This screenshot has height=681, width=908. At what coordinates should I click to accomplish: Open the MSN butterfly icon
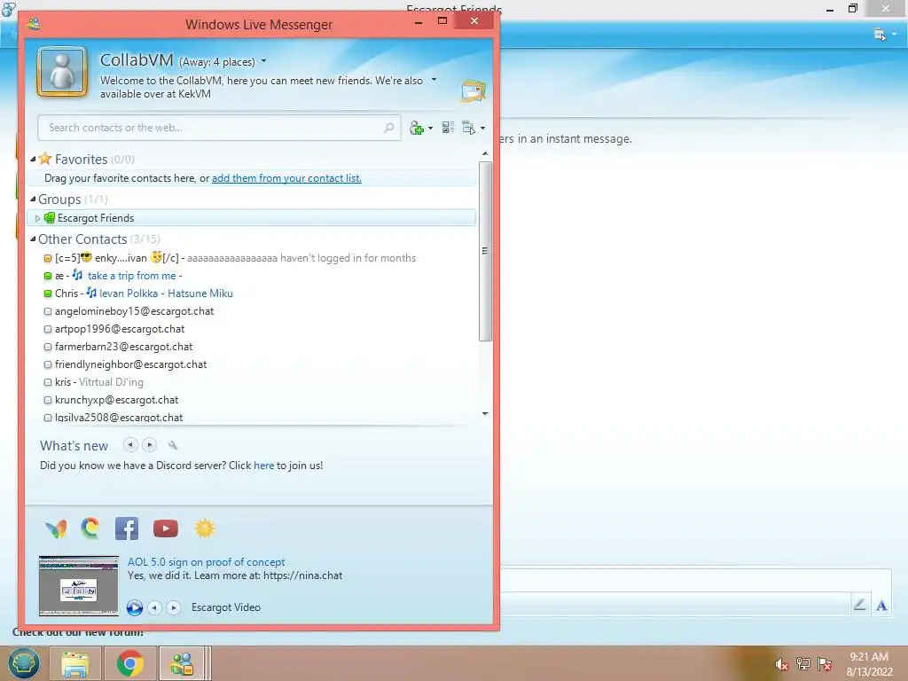pos(56,528)
